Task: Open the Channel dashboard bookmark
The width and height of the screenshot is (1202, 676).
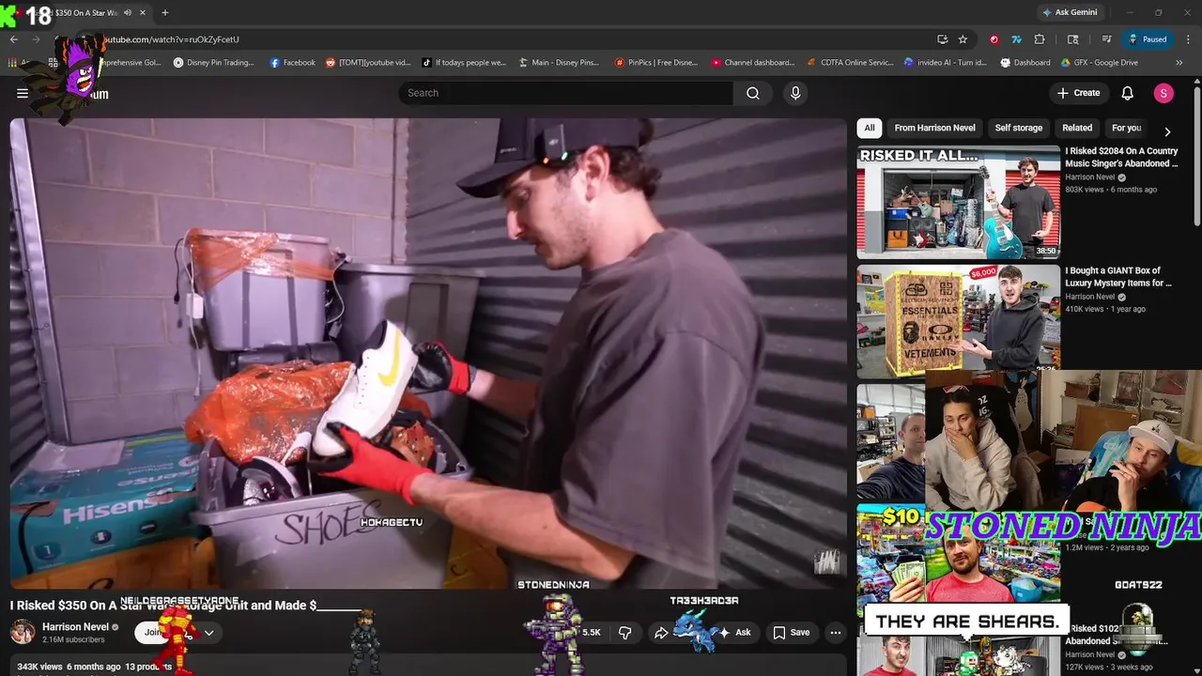Action: point(753,63)
